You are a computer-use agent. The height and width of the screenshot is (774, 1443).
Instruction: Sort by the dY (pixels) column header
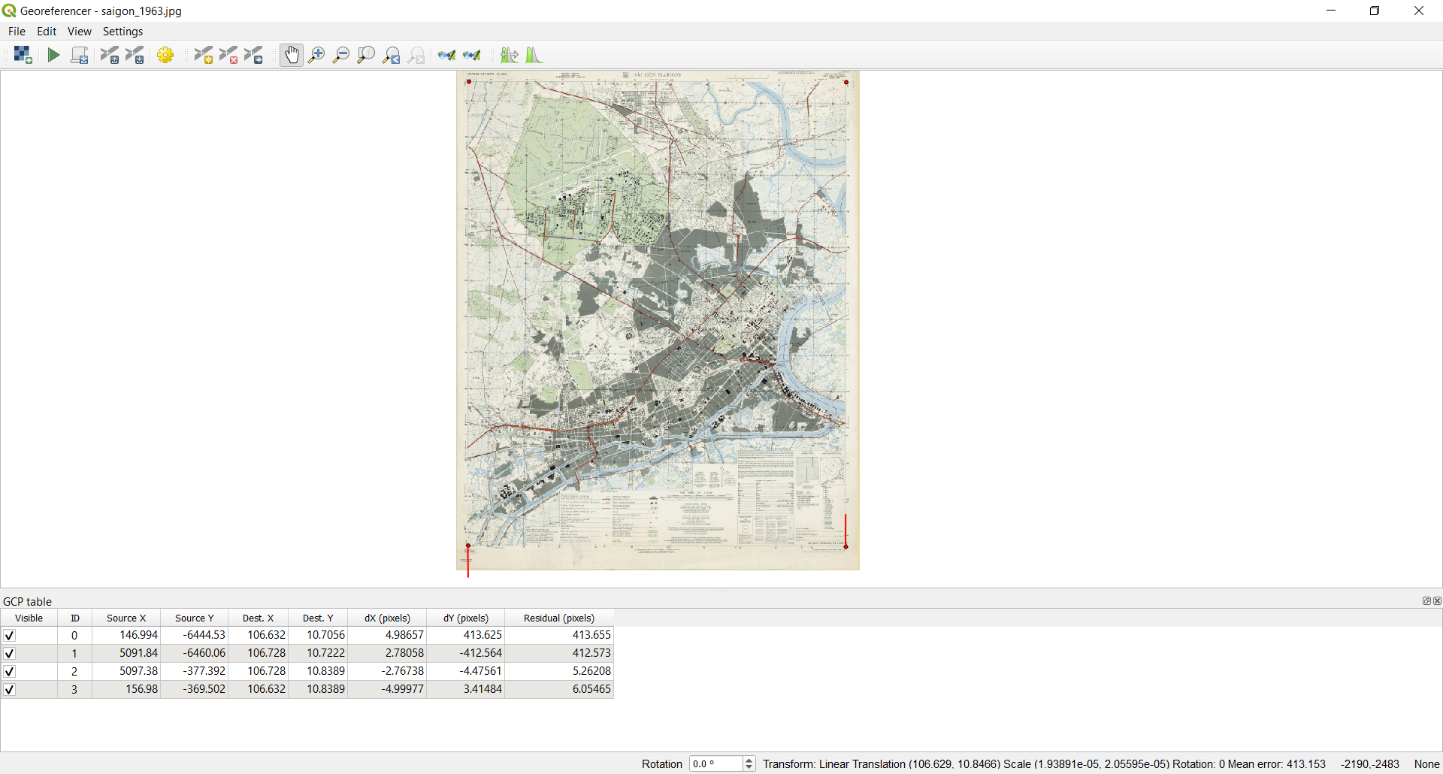(x=465, y=618)
